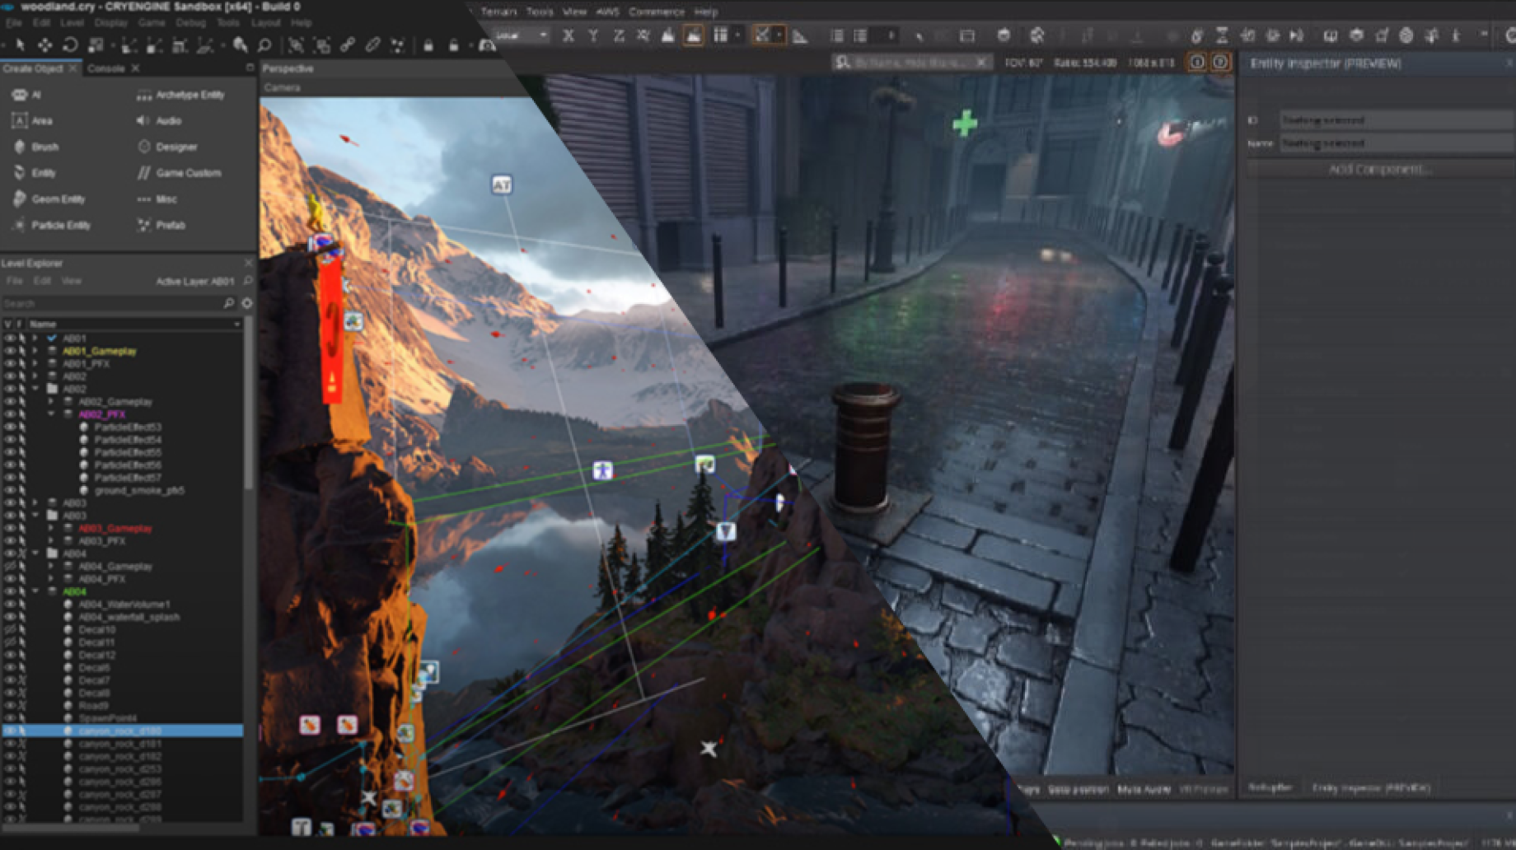Open the Layout menu

[x=265, y=23]
